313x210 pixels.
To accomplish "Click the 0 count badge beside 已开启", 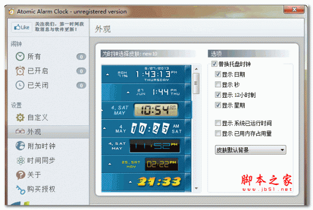I will (81, 71).
